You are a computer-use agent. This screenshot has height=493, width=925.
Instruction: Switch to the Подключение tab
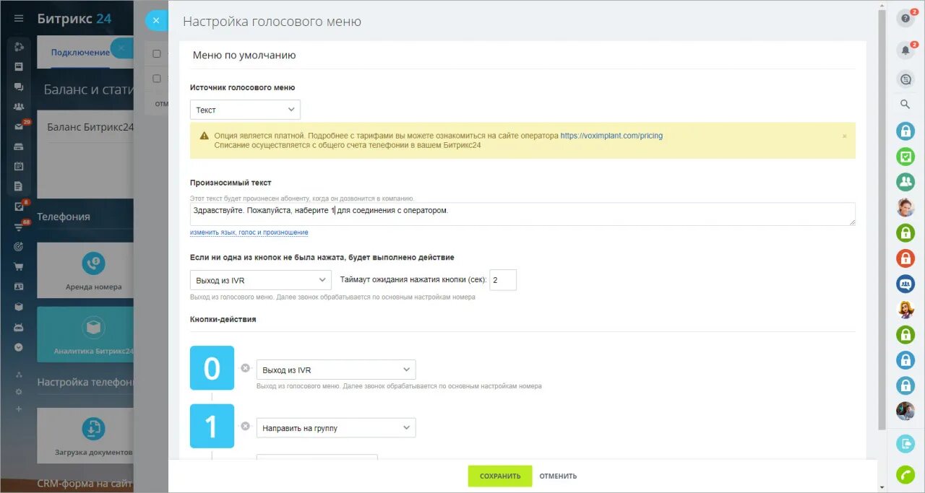point(80,53)
